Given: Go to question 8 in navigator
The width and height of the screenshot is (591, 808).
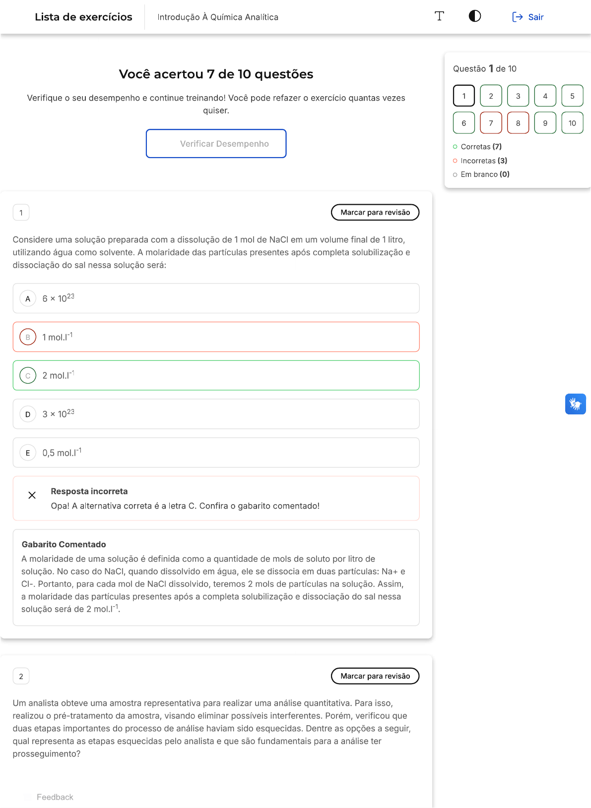Looking at the screenshot, I should (x=518, y=123).
